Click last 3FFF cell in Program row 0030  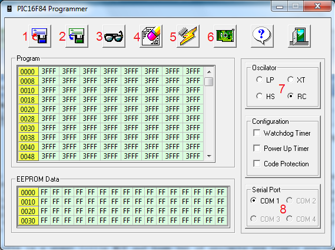pyautogui.click(x=193, y=128)
